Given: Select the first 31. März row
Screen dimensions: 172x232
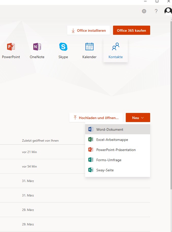Looking at the screenshot, I should [75, 181].
